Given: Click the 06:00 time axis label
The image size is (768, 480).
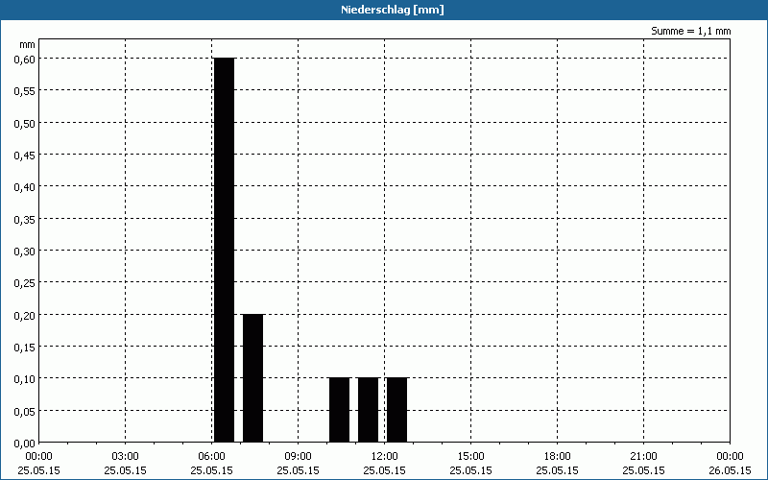Looking at the screenshot, I should tap(211, 457).
